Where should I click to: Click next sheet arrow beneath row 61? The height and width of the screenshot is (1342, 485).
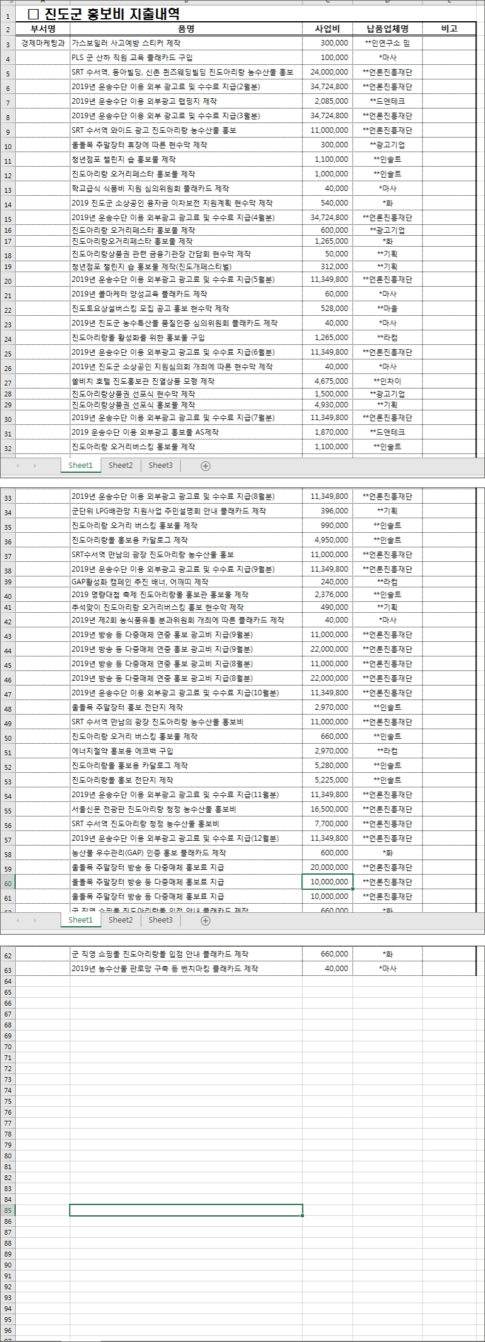point(35,920)
